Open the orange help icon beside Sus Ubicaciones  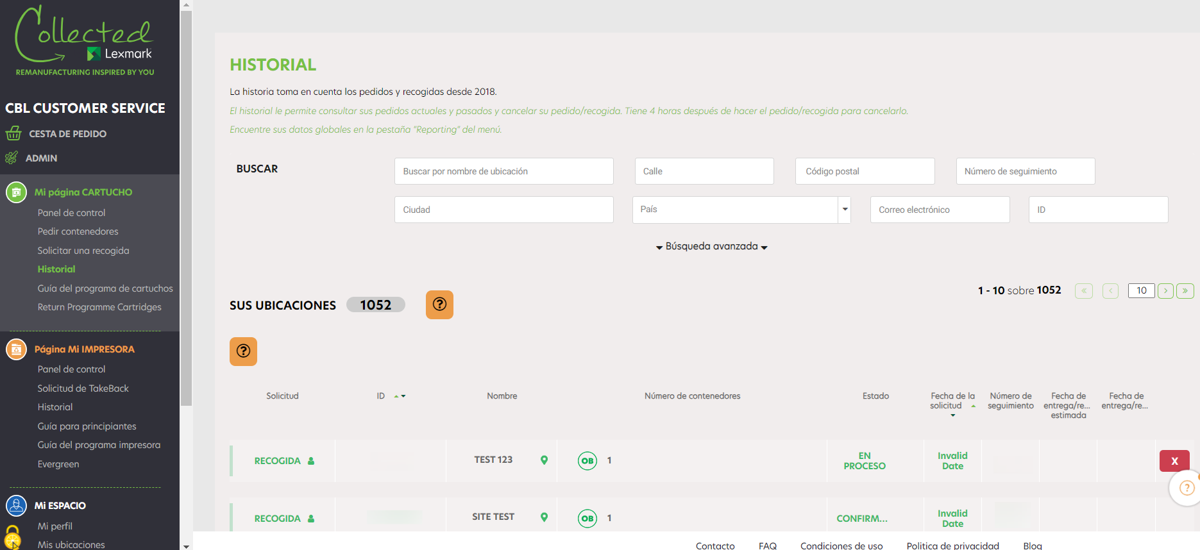click(439, 304)
